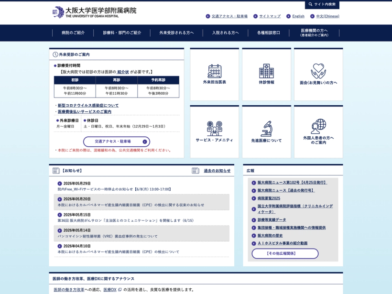Open 医療費後払いサービスのご案内 link
This screenshot has height=294, width=392.
pos(85,112)
